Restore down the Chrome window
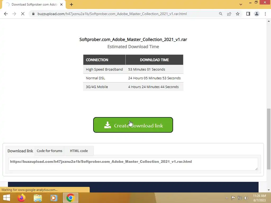The width and height of the screenshot is (271, 203). coord(256,2)
